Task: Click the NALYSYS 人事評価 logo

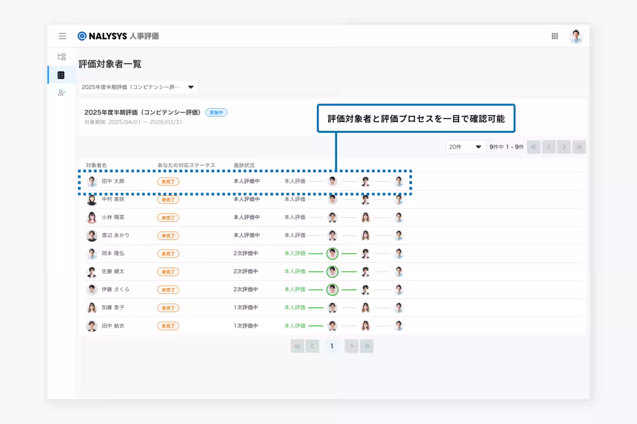Action: tap(118, 36)
